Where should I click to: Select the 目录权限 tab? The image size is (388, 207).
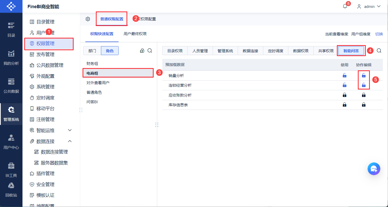[175, 51]
